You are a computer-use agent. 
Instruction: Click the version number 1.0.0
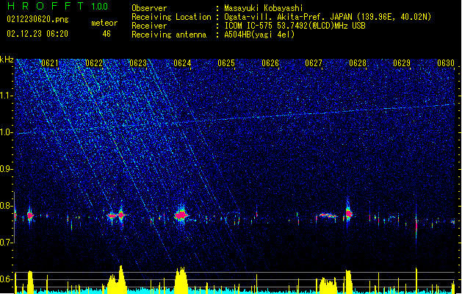100,7
